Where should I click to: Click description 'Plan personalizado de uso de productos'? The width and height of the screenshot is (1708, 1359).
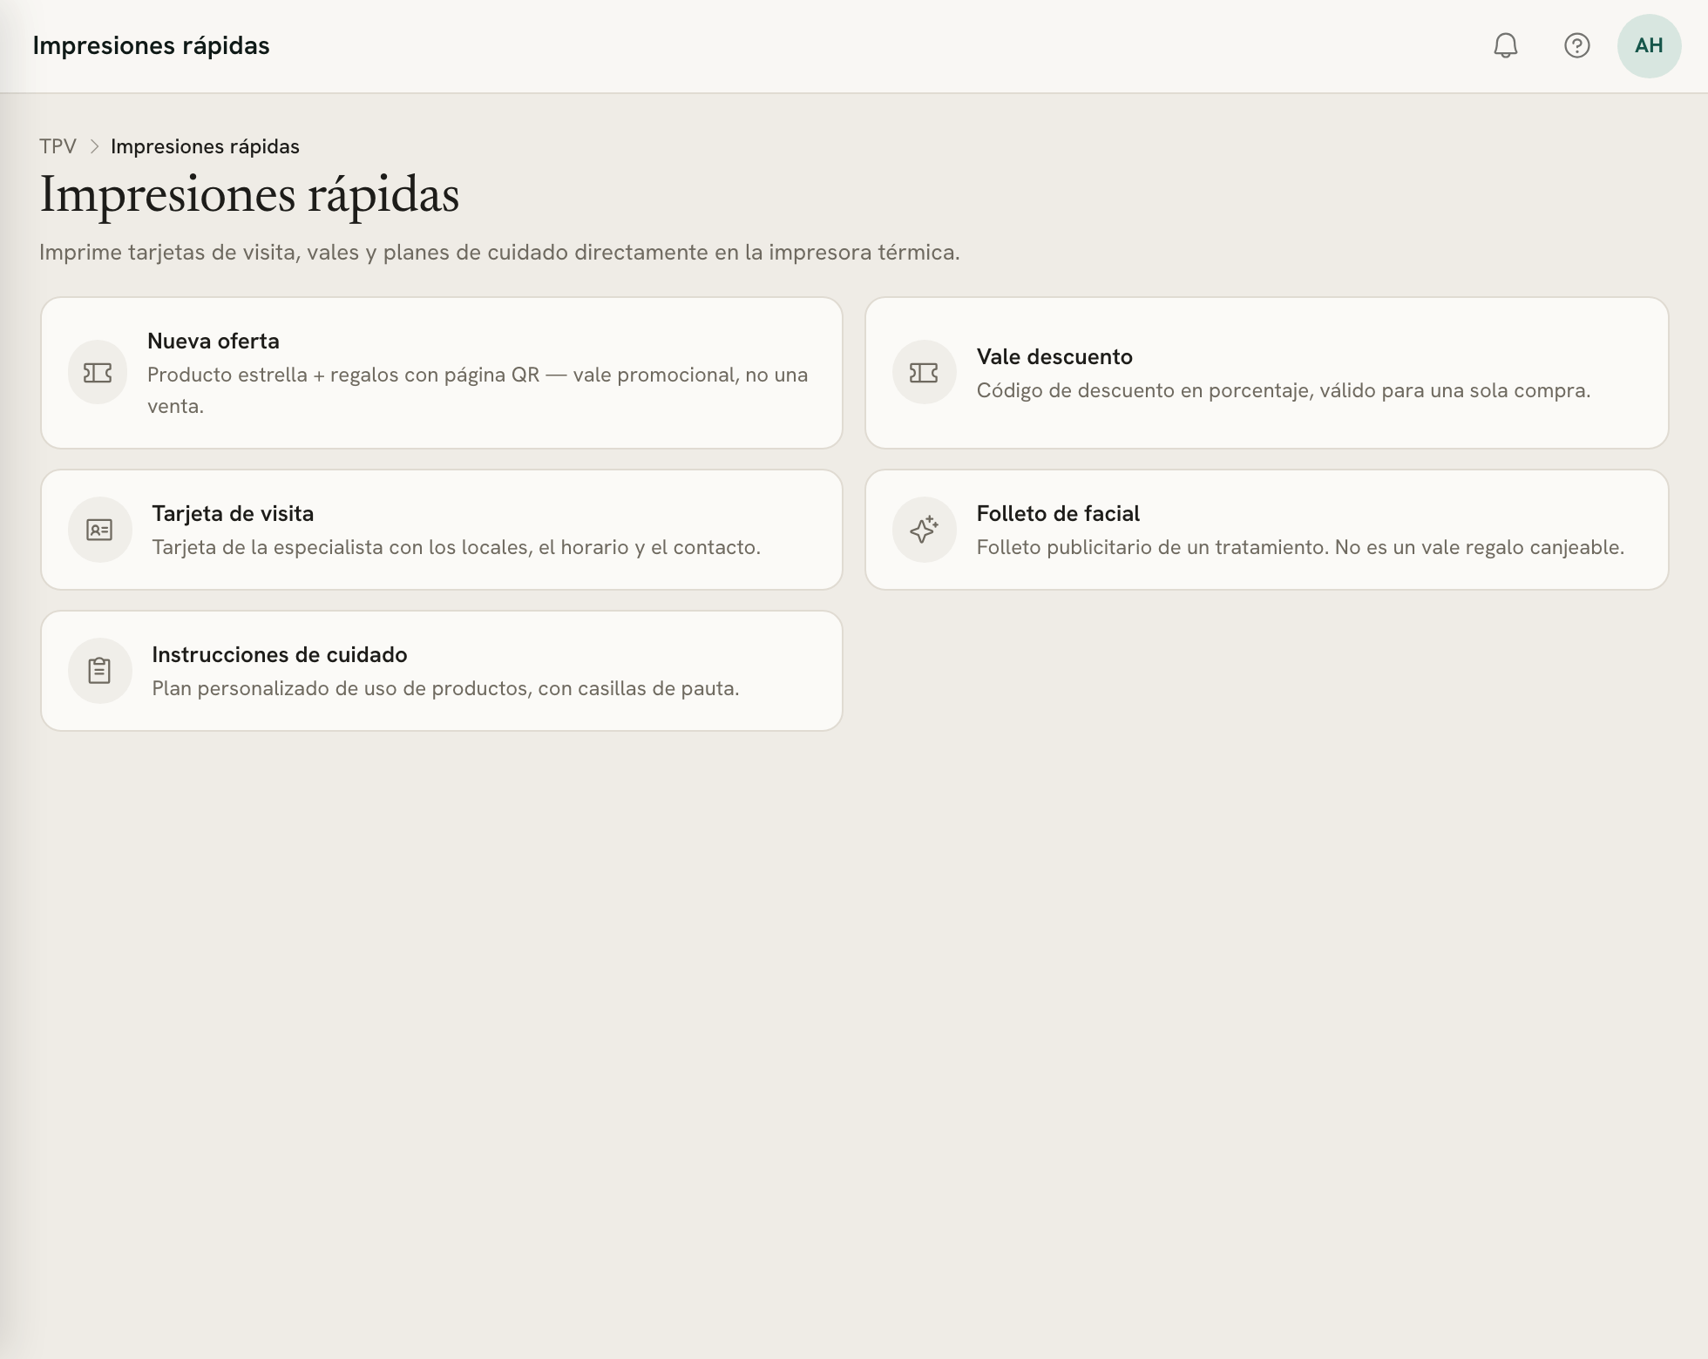(x=445, y=688)
